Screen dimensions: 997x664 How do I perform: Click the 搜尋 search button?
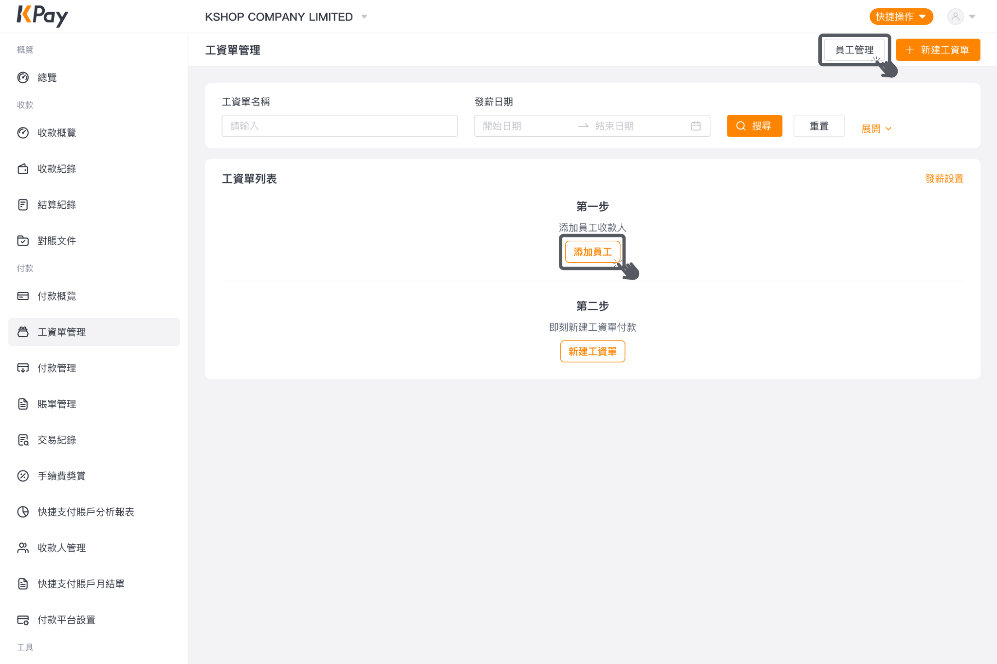click(x=755, y=126)
